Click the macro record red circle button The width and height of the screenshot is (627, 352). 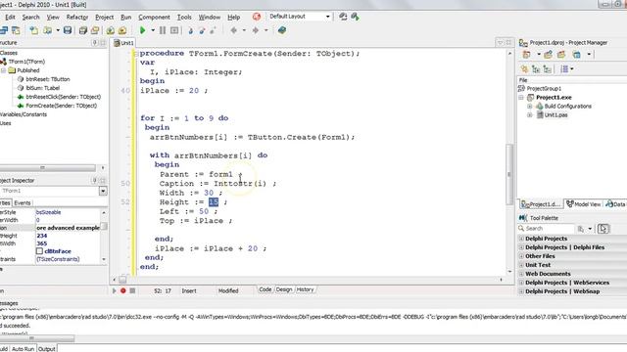123,290
